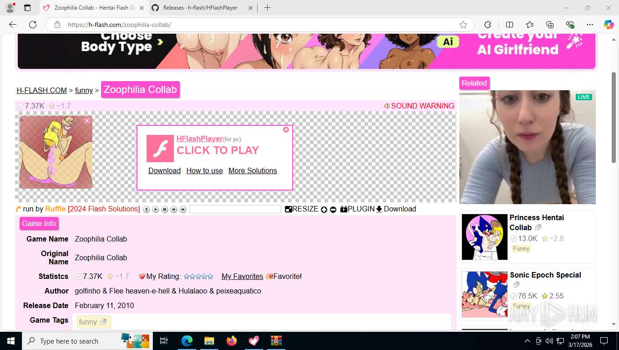Close the small thumbnail preview overlay

tap(87, 120)
